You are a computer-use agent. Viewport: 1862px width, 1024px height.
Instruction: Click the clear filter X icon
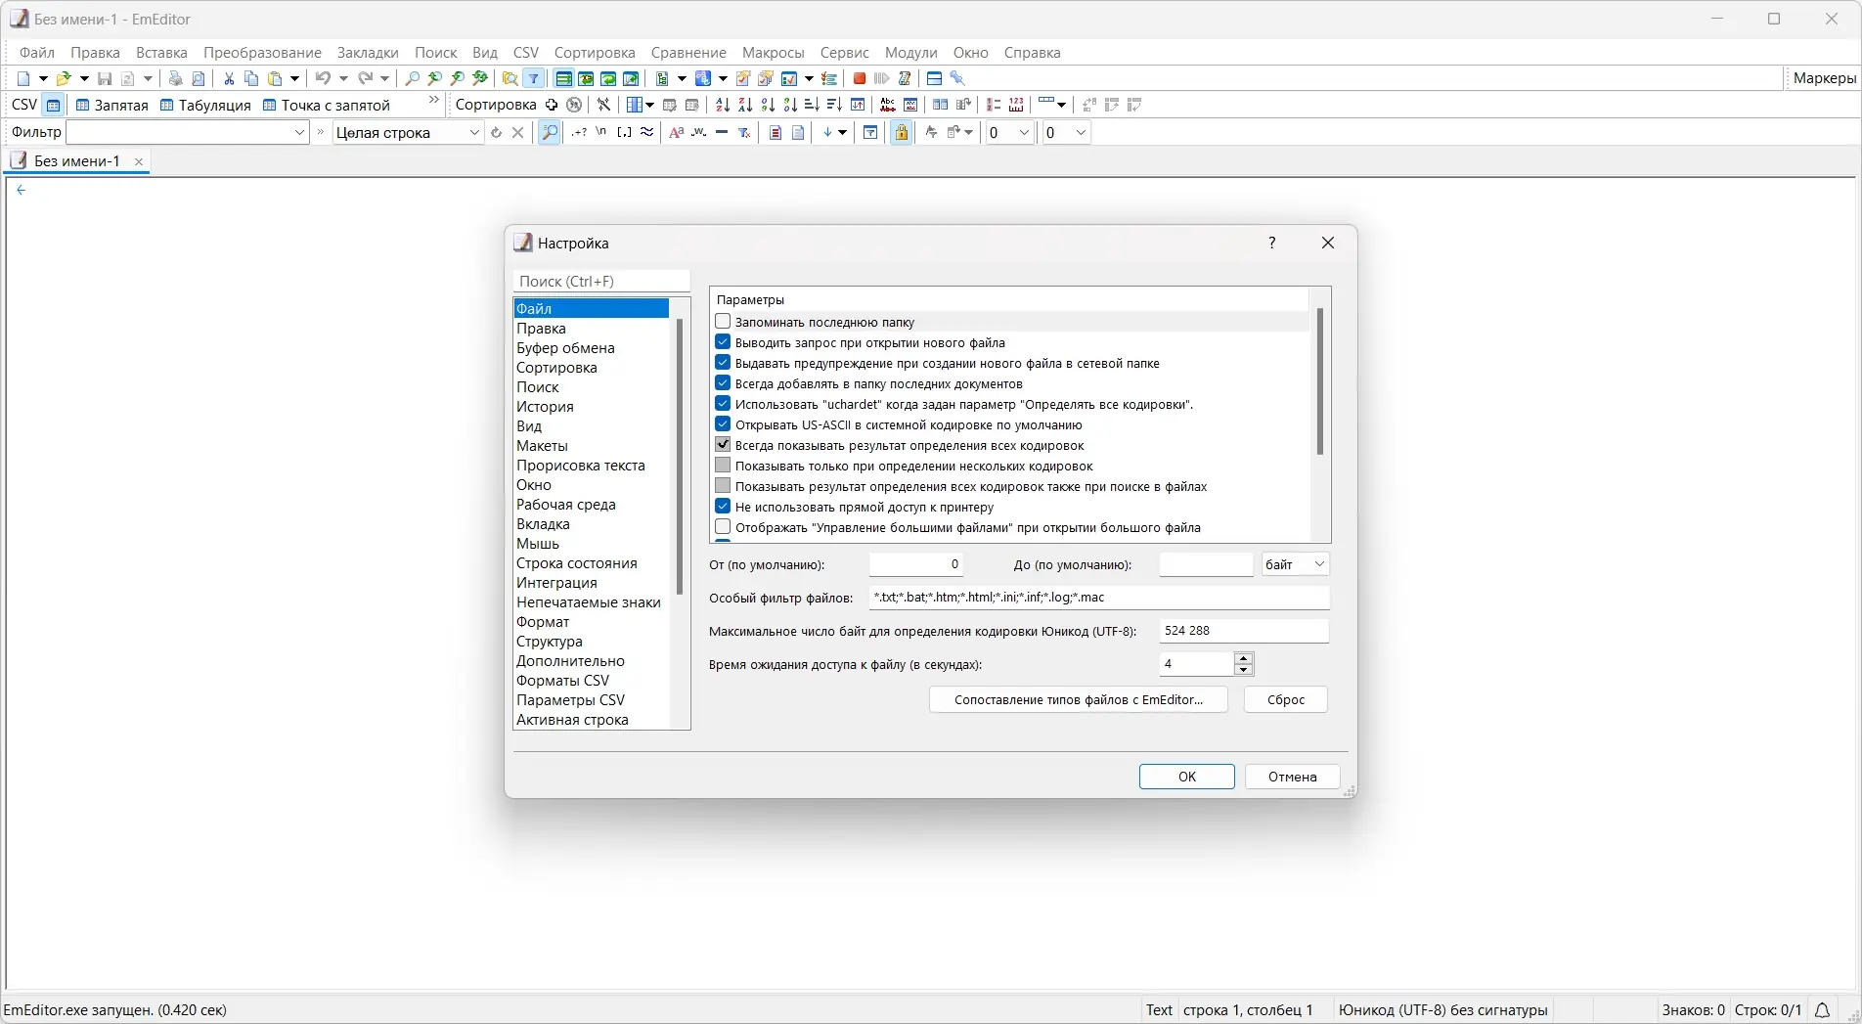[518, 132]
